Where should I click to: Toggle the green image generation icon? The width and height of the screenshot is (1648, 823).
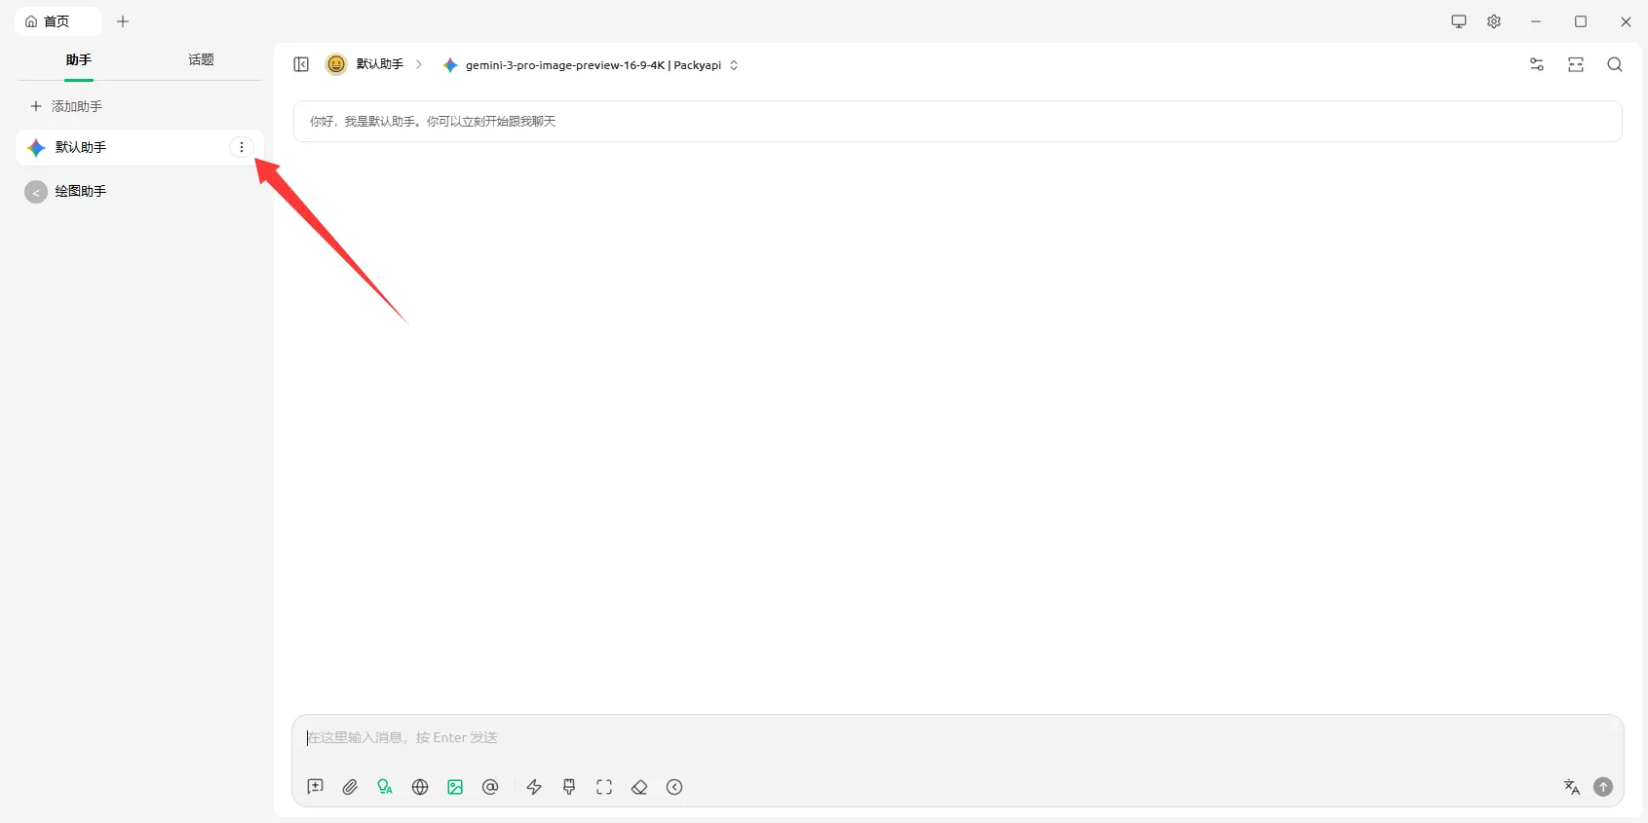coord(455,787)
